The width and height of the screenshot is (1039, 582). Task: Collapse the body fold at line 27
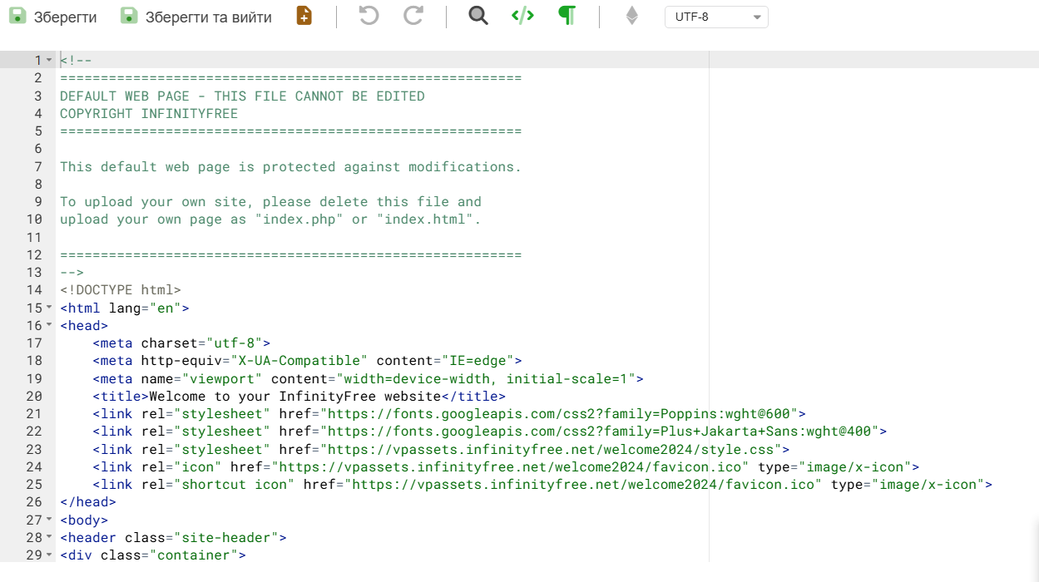pyautogui.click(x=49, y=520)
